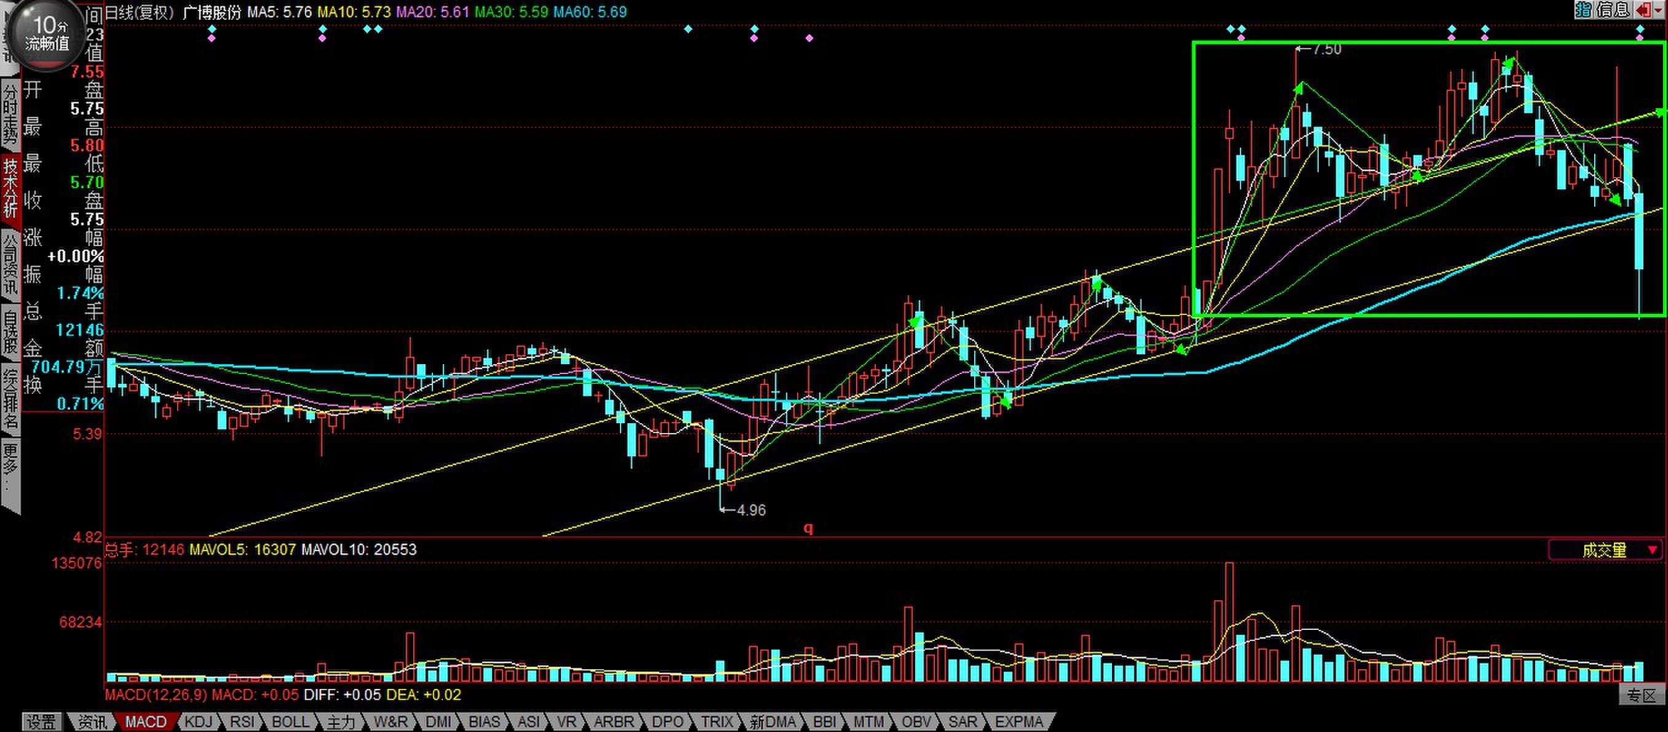Click the DIFF: +0.05 value
Image resolution: width=1668 pixels, height=732 pixels.
click(x=343, y=695)
